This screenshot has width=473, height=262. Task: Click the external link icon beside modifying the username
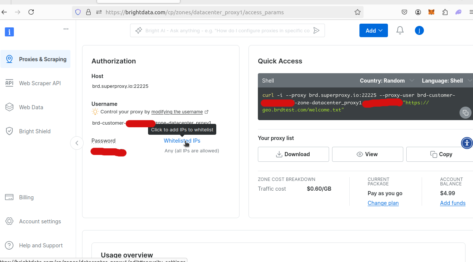(x=207, y=112)
